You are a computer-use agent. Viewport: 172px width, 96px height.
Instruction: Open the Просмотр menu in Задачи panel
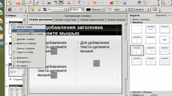coord(162,15)
